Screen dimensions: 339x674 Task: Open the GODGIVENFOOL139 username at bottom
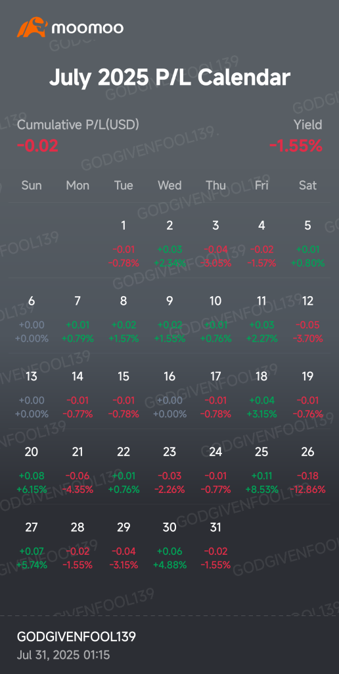(76, 636)
